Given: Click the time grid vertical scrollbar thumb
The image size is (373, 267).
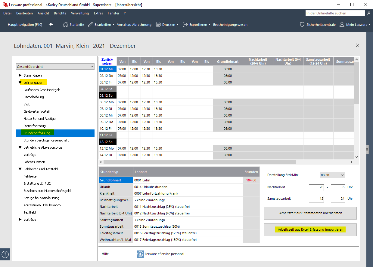Looking at the screenshot, I should pyautogui.click(x=356, y=83).
